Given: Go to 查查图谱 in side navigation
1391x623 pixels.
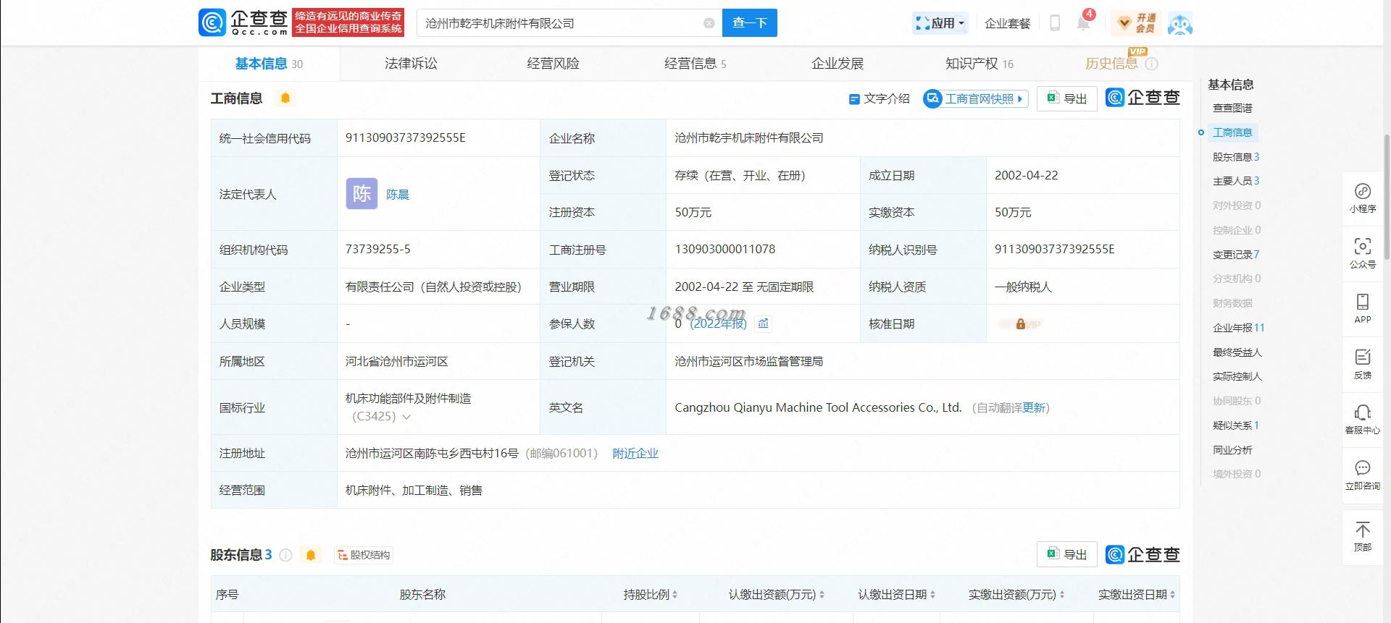Looking at the screenshot, I should [1232, 108].
